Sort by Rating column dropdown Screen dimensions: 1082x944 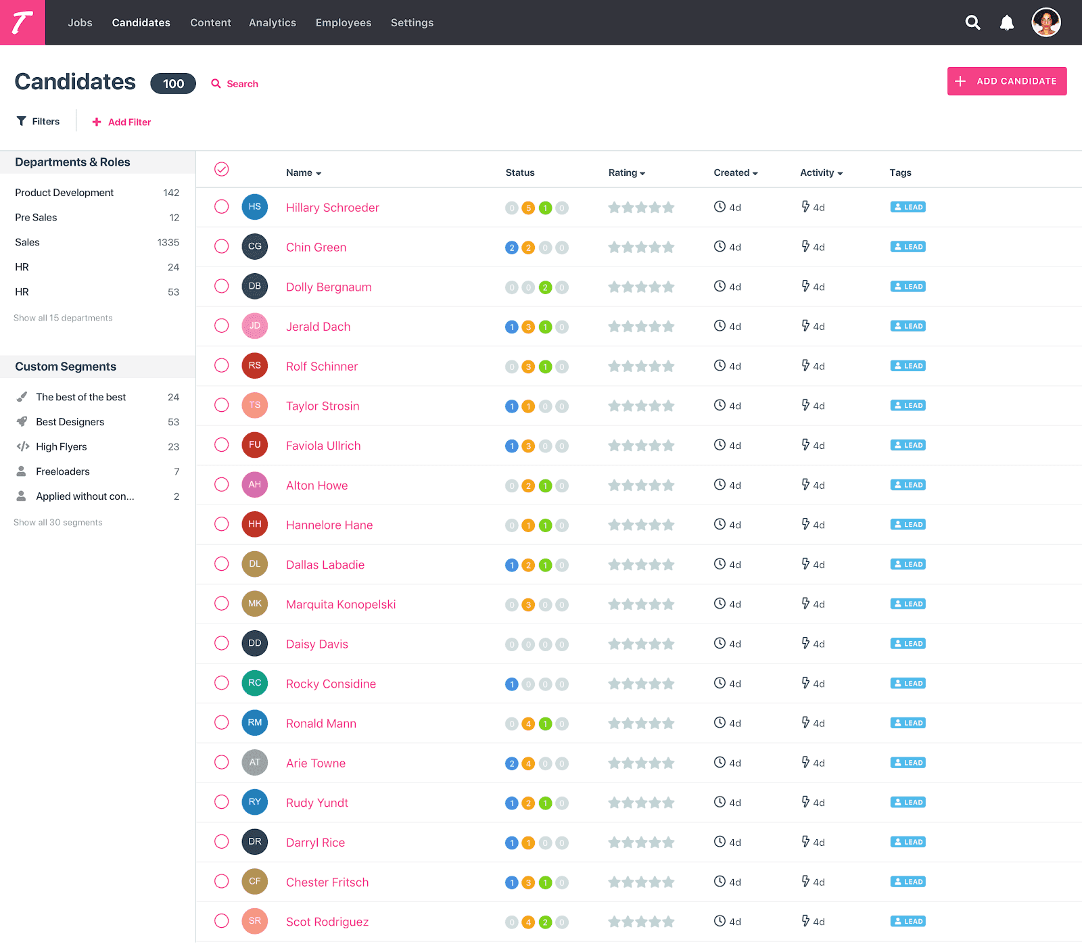(627, 173)
